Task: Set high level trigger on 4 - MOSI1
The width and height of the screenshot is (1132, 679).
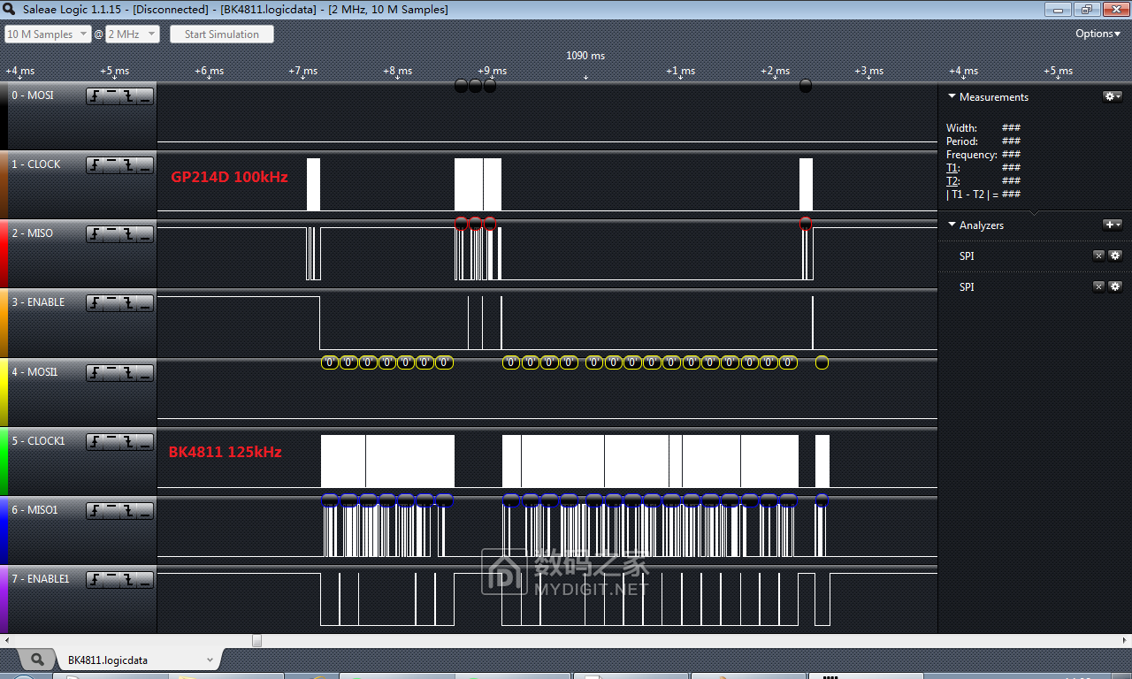Action: pyautogui.click(x=111, y=373)
